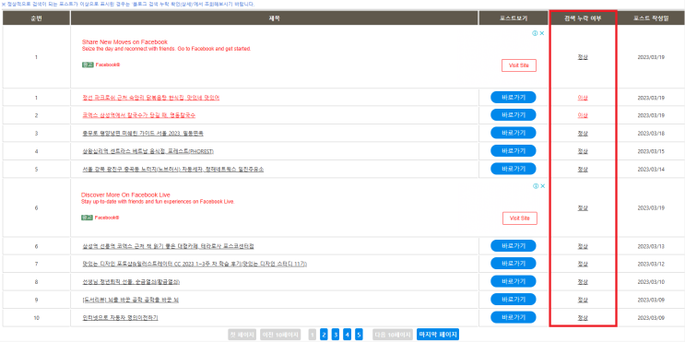
Task: Open post 3 title about 충무로 평양냉면 필동면옥
Action: (142, 134)
